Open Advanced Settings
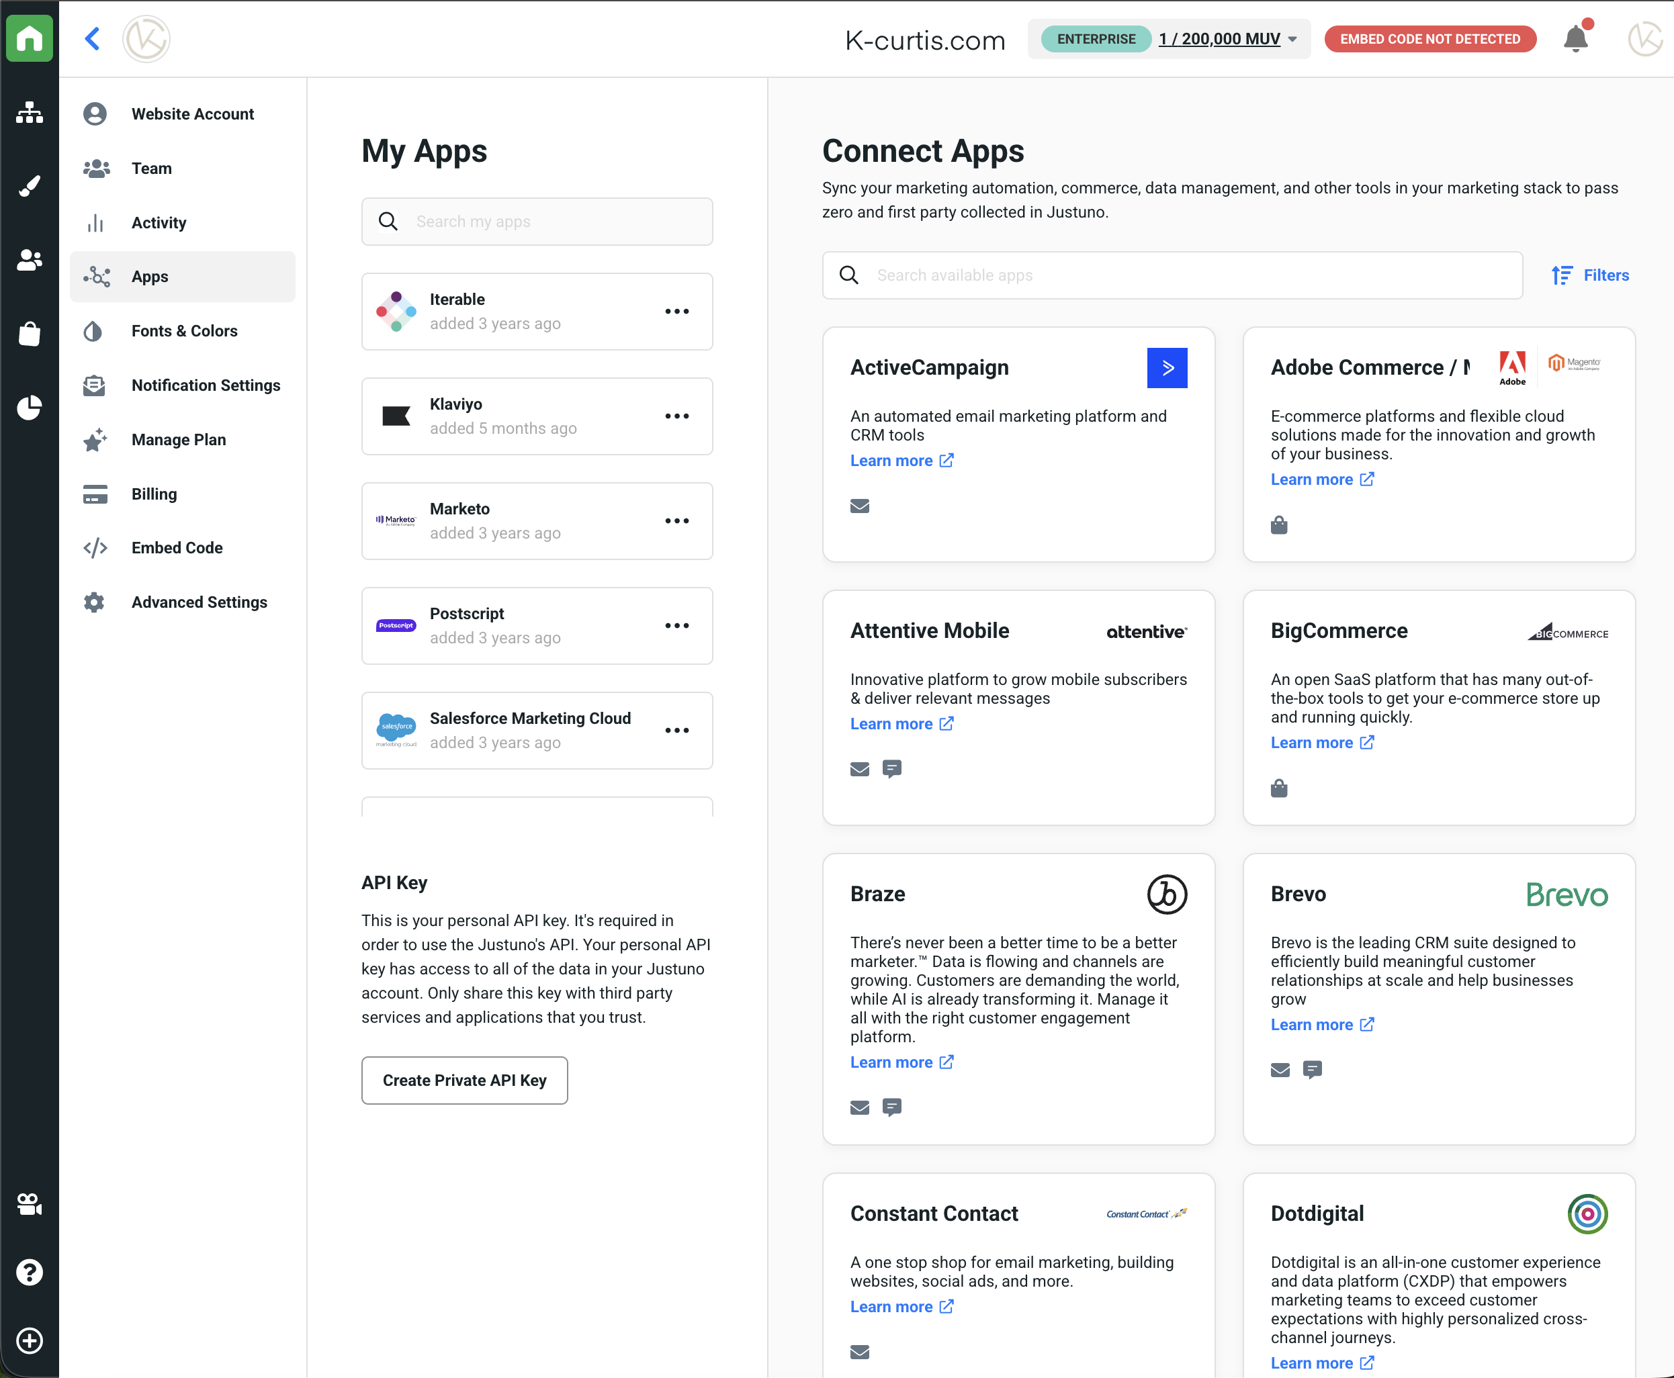Image resolution: width=1674 pixels, height=1378 pixels. (183, 602)
